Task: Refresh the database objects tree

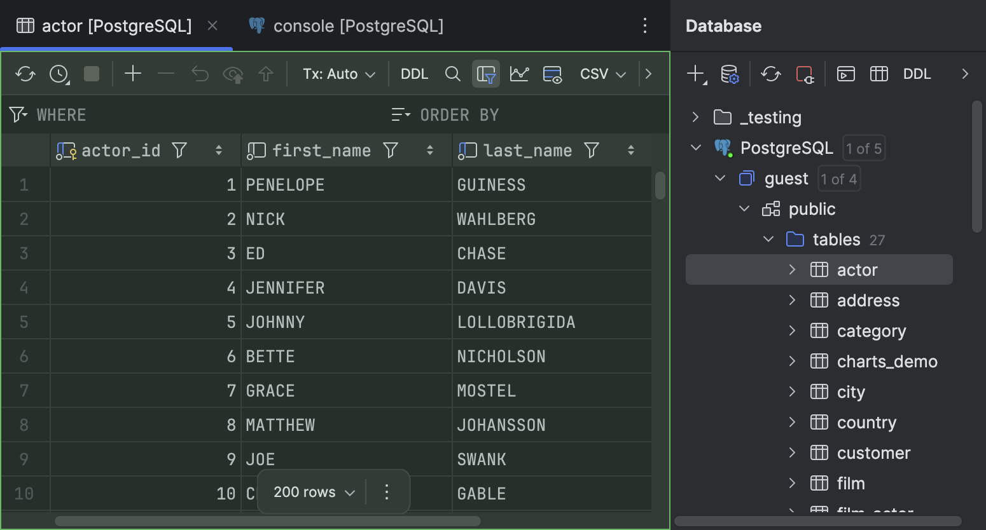Action: (x=771, y=74)
